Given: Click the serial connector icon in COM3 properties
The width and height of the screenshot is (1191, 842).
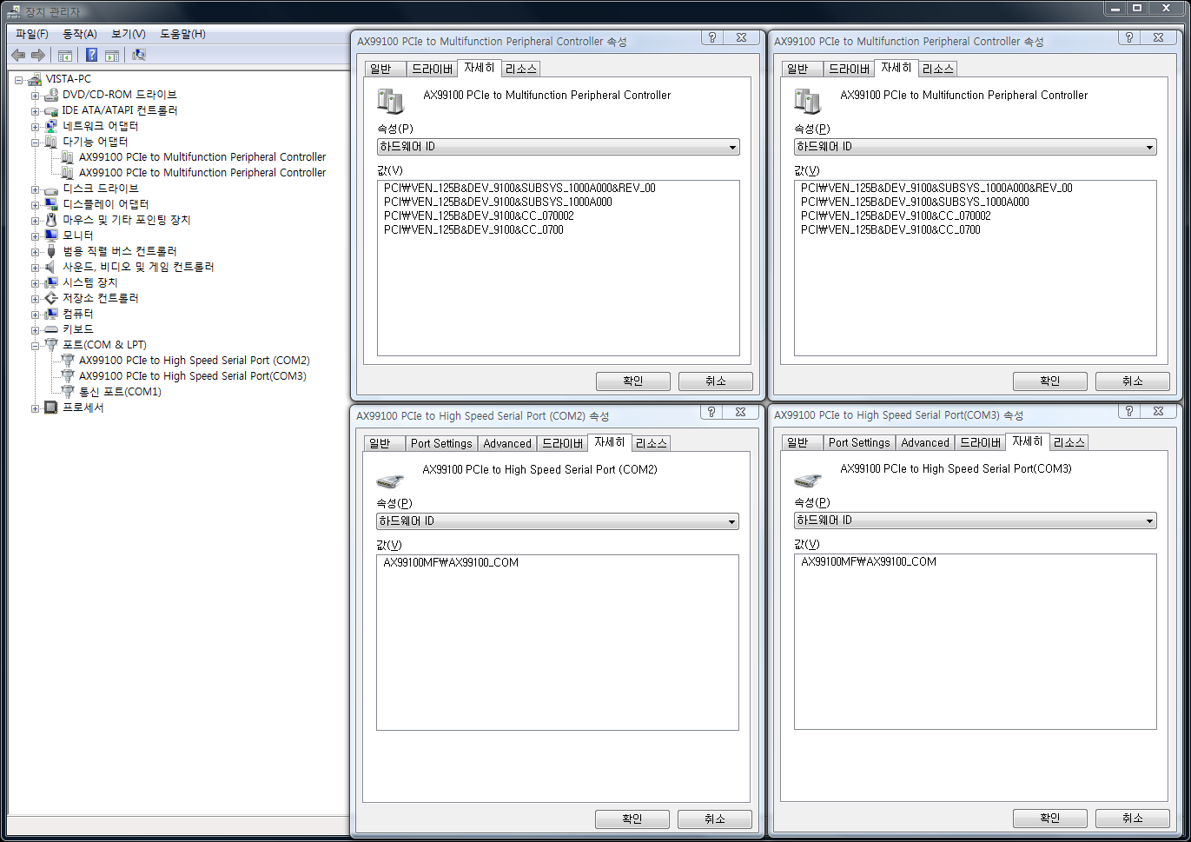Looking at the screenshot, I should [x=807, y=481].
